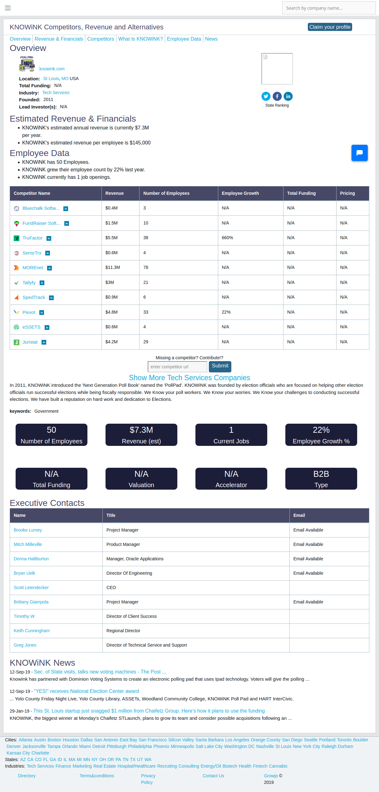Go to the Overview tab link
The height and width of the screenshot is (792, 379).
(20, 39)
